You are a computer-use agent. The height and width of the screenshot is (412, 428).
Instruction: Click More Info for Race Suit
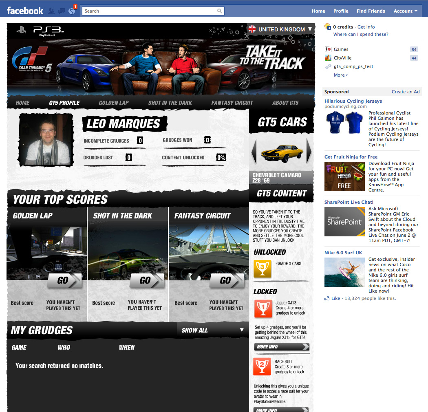[x=281, y=409]
